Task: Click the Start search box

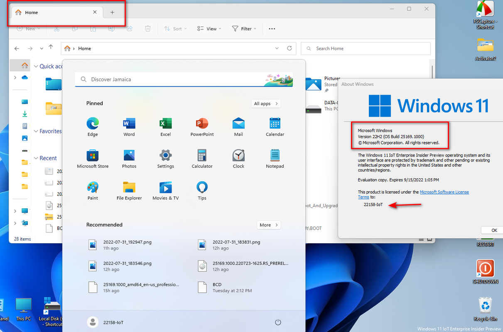Action: [x=184, y=79]
